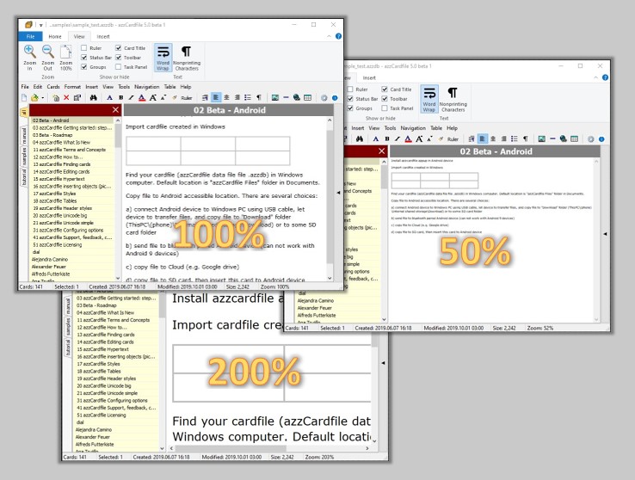Click the blue help icon in 100% window ribbon corner
The width and height of the screenshot is (635, 480).
[338, 36]
